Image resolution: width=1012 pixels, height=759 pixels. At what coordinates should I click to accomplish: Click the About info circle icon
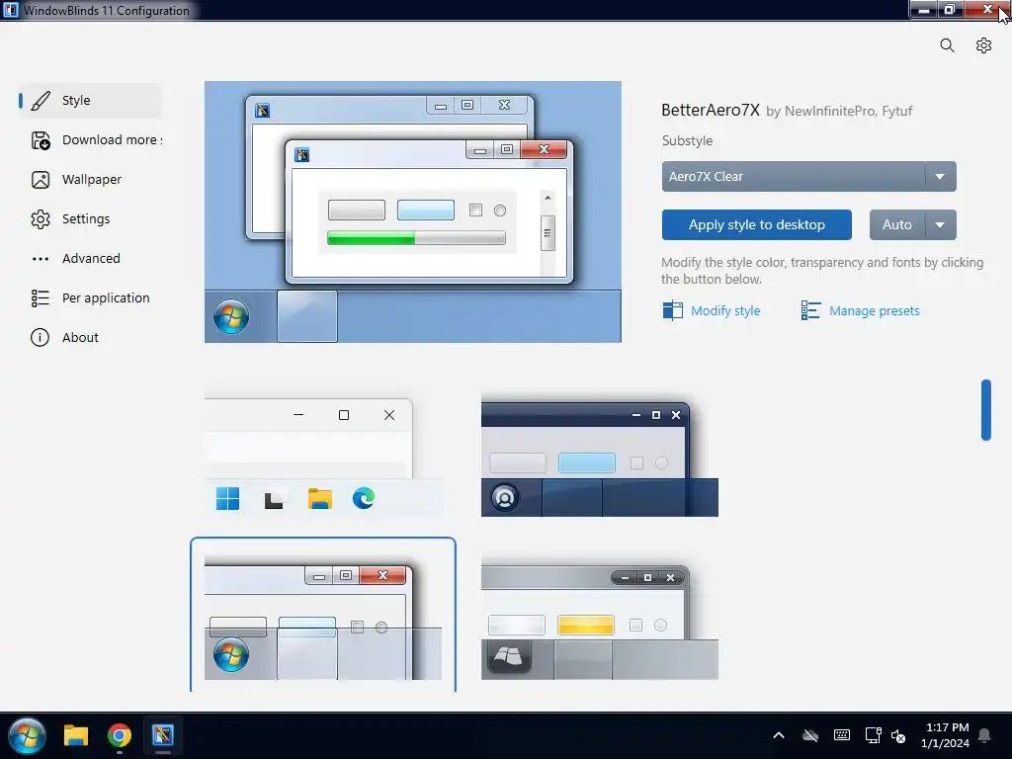(40, 338)
